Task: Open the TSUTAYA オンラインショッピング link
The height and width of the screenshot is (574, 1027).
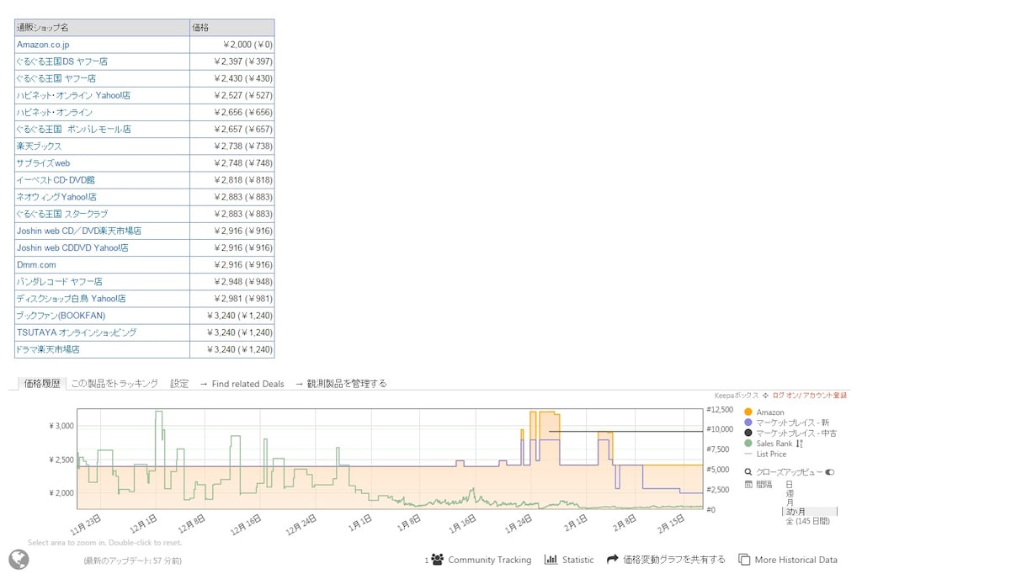Action: point(76,332)
